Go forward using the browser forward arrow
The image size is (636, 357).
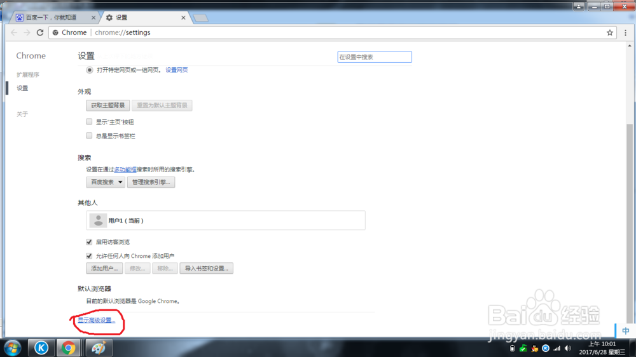pyautogui.click(x=27, y=32)
